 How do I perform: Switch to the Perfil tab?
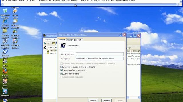pos(80,40)
